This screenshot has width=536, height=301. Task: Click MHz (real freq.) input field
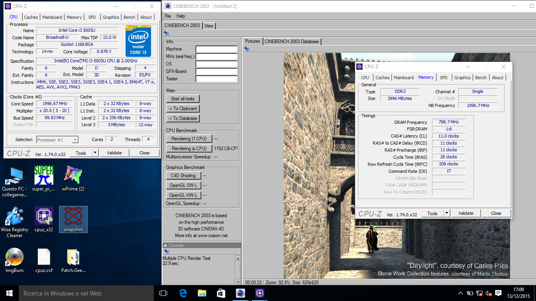(217, 56)
